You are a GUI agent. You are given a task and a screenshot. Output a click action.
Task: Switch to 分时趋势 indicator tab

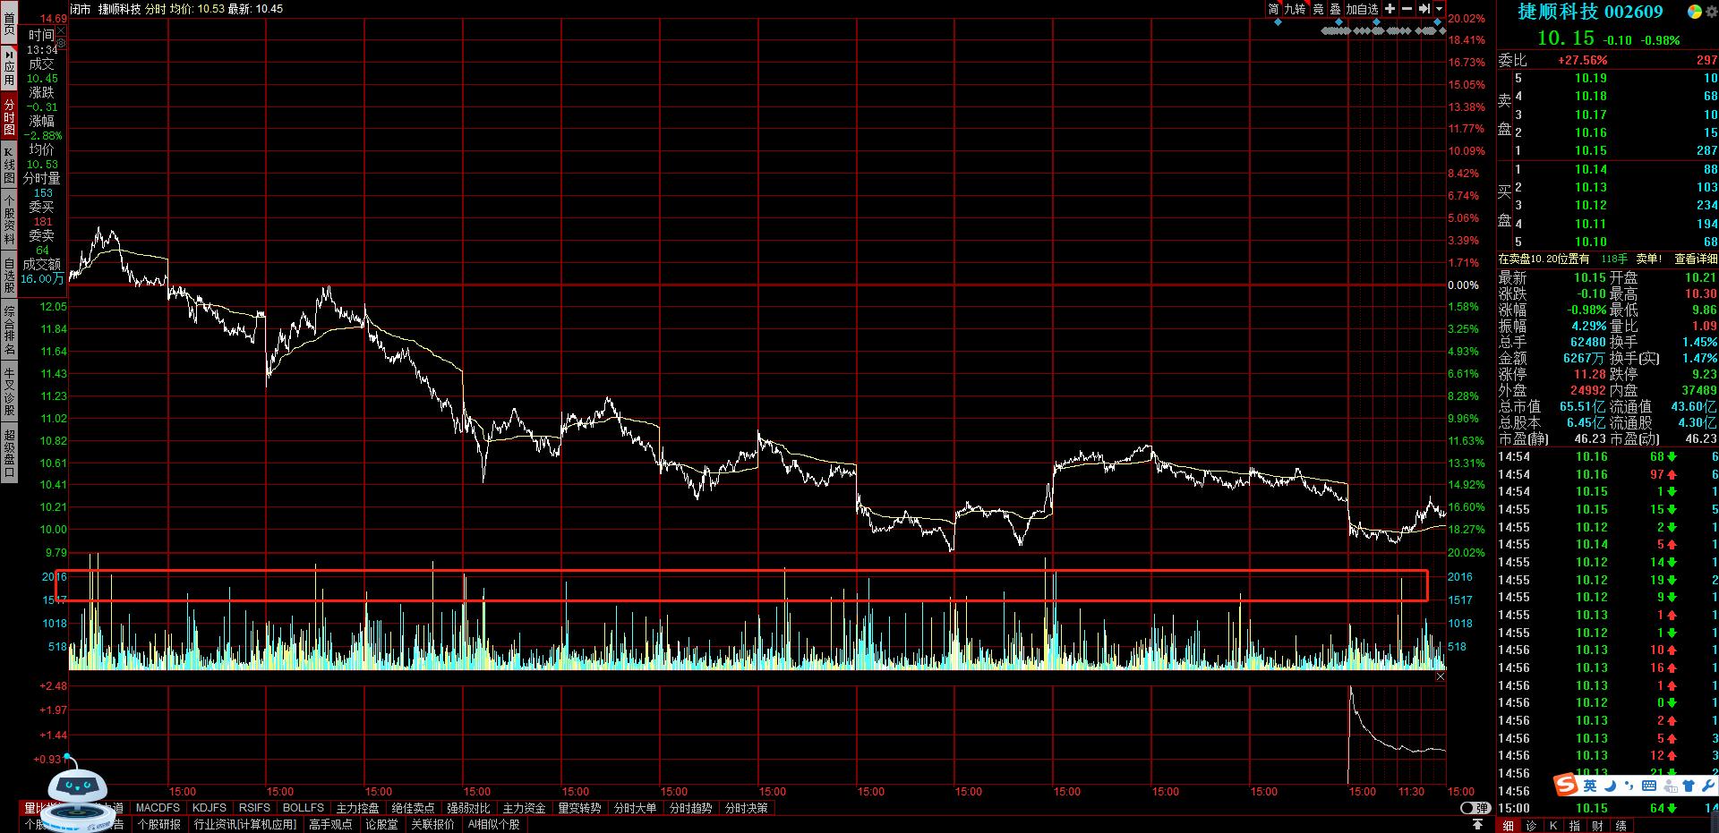click(x=690, y=808)
